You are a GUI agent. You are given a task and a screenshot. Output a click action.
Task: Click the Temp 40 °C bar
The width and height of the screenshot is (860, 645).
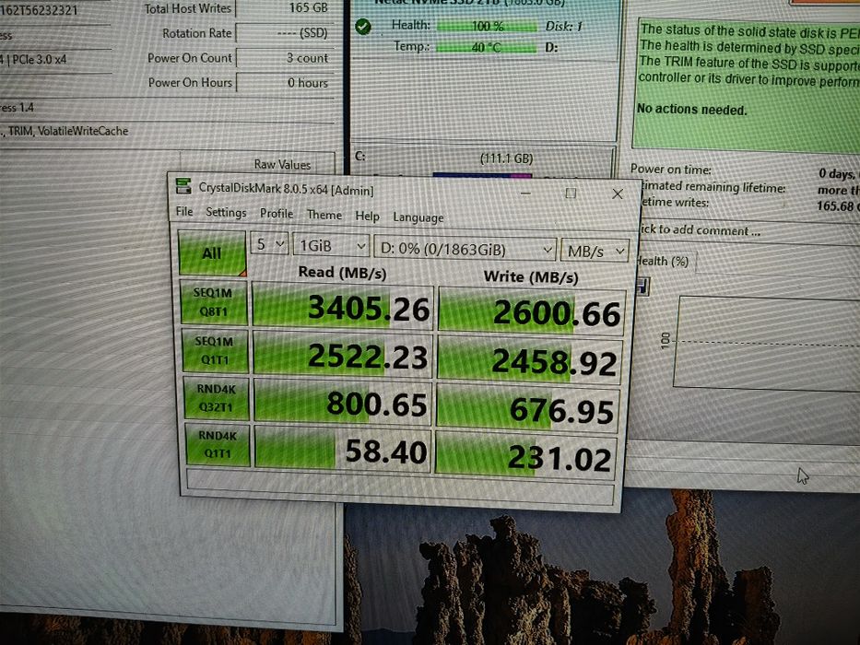click(486, 47)
